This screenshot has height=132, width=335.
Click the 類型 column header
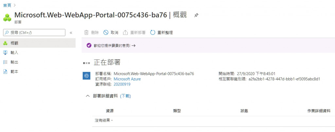(x=177, y=111)
